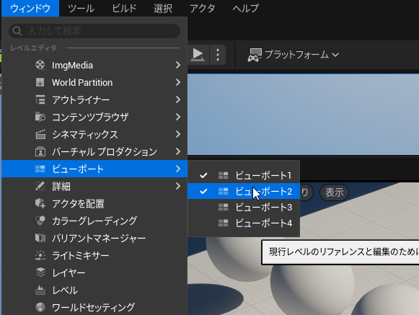419x315 pixels.
Task: Expand the コンテンツブラウザ submenu arrow
Action: [x=178, y=117]
